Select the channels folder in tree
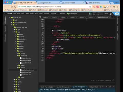Screen dimensions: 123x92 point(22,37)
